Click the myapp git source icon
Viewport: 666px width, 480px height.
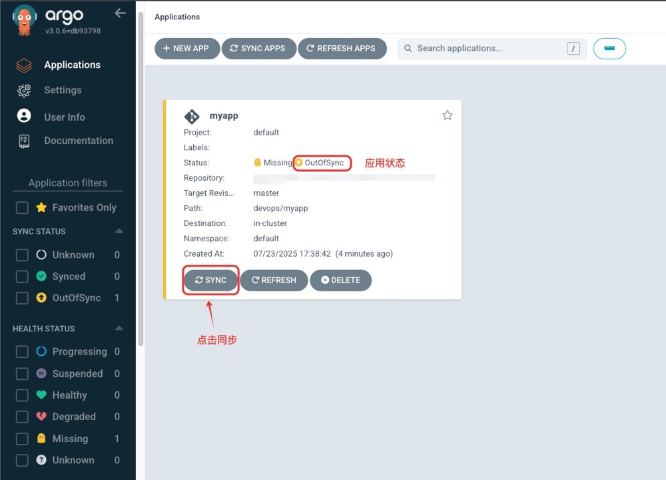[192, 116]
